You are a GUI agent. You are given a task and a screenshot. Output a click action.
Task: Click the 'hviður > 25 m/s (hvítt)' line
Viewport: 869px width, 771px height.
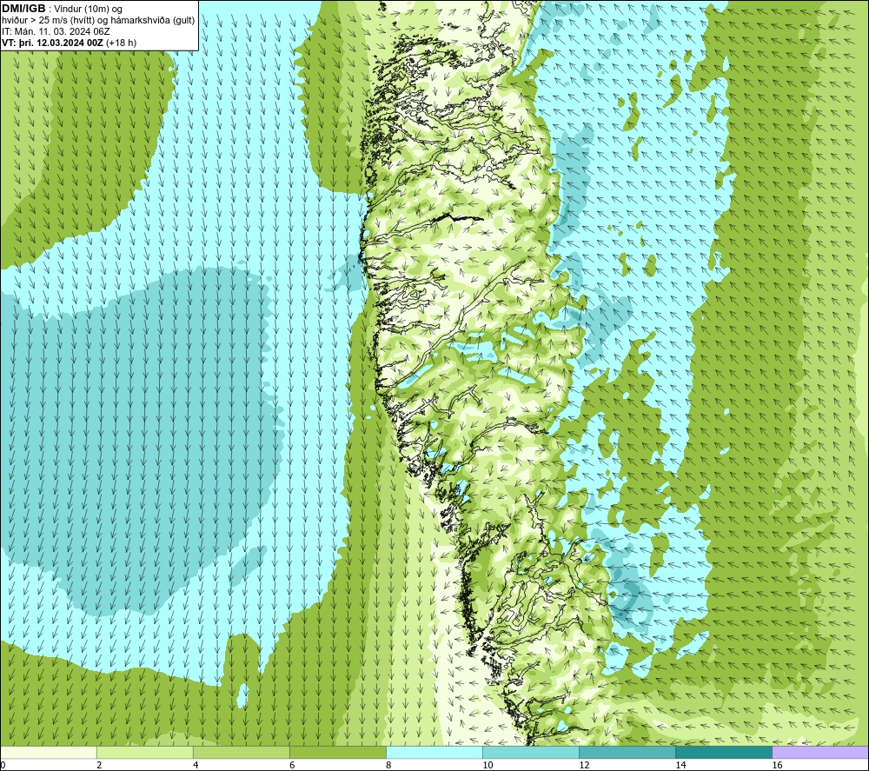click(47, 21)
